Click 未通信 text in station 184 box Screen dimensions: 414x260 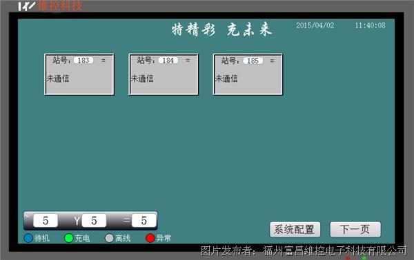coord(142,78)
